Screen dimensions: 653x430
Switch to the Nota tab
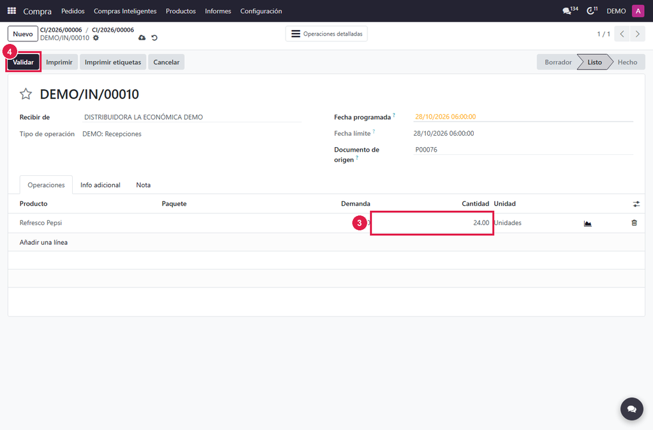143,185
